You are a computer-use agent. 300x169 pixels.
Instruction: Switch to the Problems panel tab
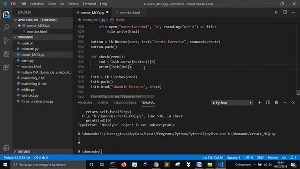[x=85, y=103]
